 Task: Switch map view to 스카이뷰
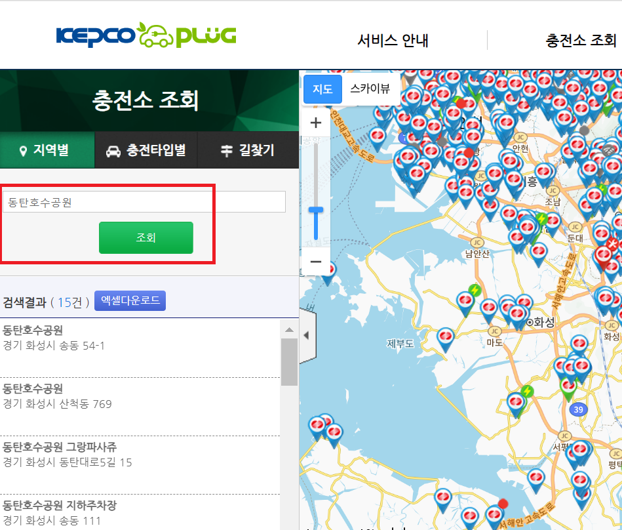tap(371, 89)
